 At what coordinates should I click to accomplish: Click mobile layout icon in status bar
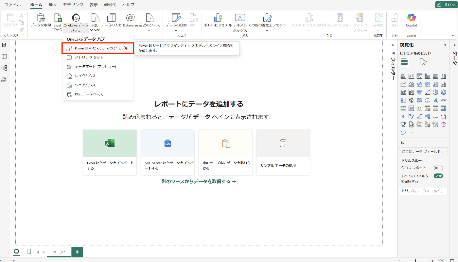coord(29,252)
